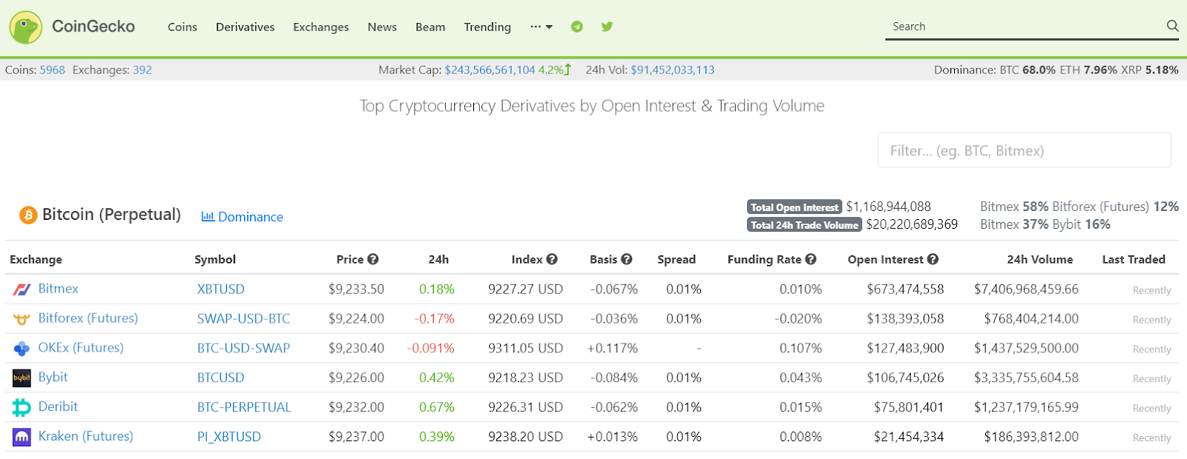Select the Bitmex price $9,233.50
This screenshot has height=459, width=1187.
(x=356, y=289)
